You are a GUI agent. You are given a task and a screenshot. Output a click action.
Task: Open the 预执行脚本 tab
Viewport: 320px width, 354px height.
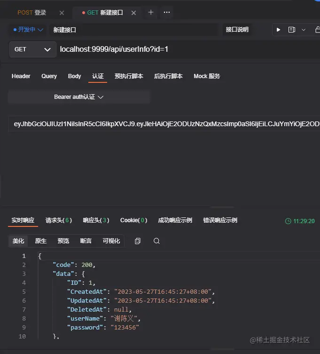click(129, 76)
